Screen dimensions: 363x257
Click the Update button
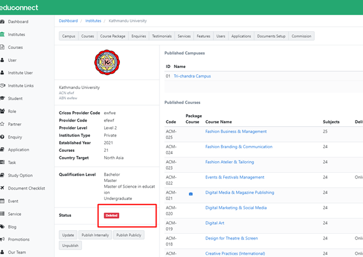coord(68,235)
